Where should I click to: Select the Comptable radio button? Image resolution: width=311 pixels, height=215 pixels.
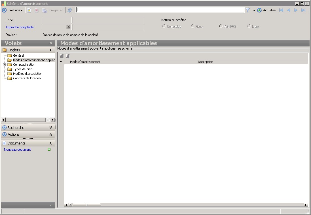point(164,26)
